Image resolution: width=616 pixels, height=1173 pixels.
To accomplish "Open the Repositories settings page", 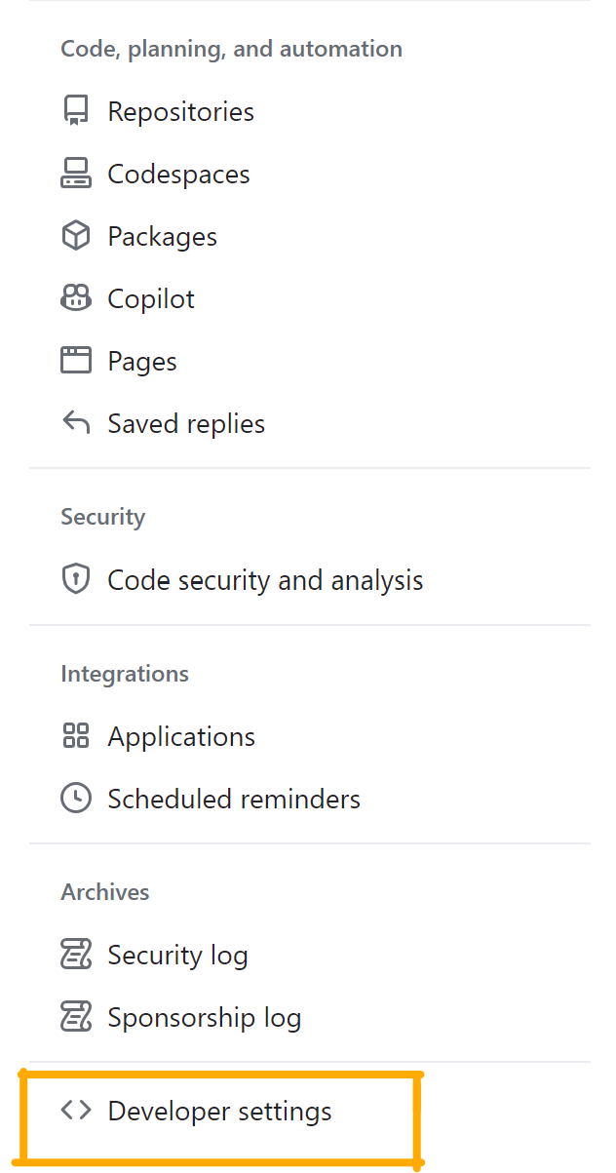I will point(181,111).
